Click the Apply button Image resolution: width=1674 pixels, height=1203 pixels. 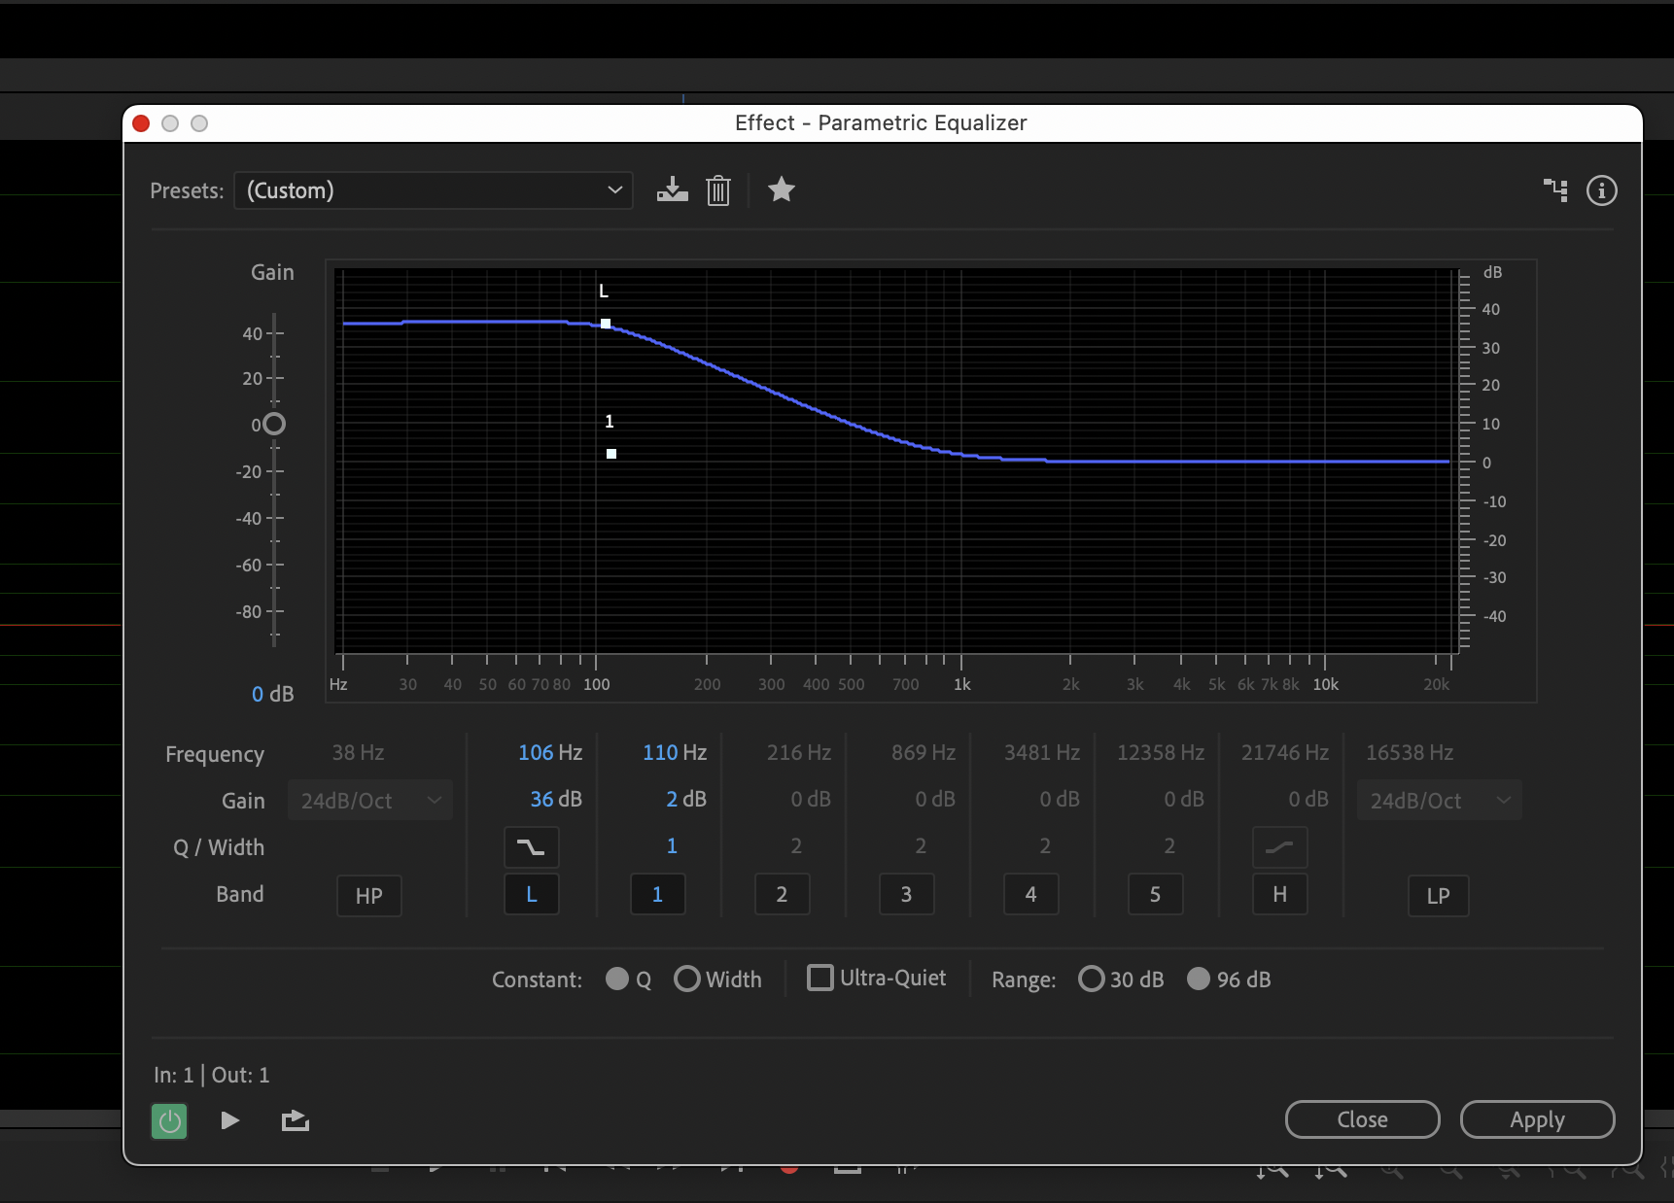(1537, 1119)
